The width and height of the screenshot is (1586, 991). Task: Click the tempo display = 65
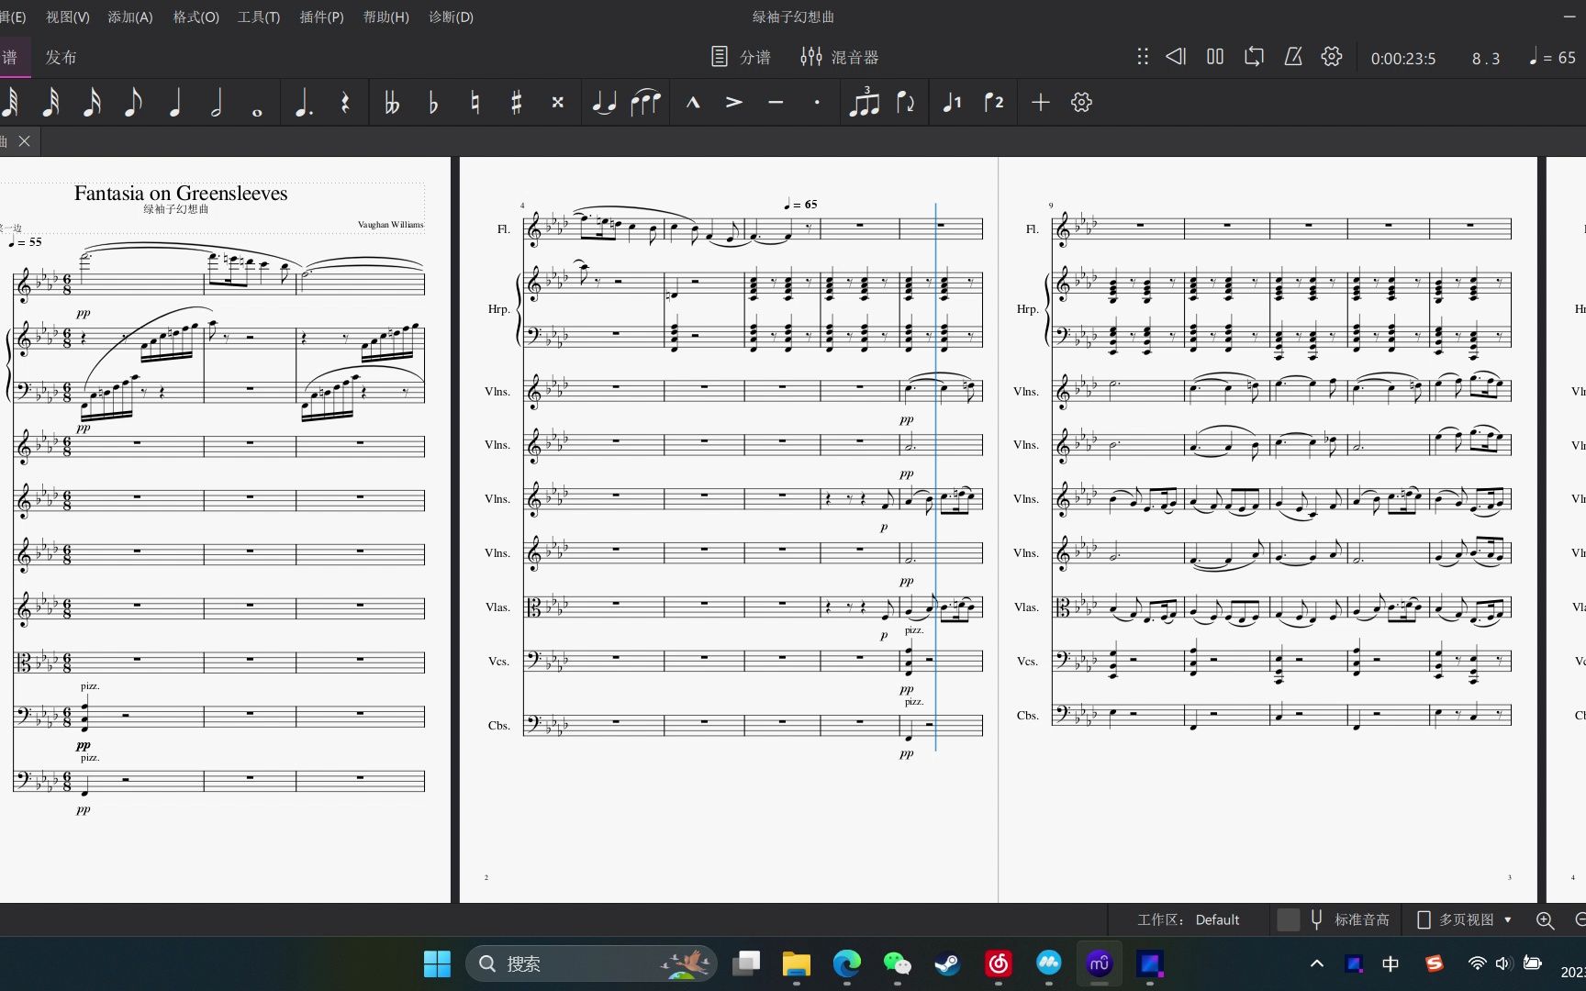click(1552, 57)
